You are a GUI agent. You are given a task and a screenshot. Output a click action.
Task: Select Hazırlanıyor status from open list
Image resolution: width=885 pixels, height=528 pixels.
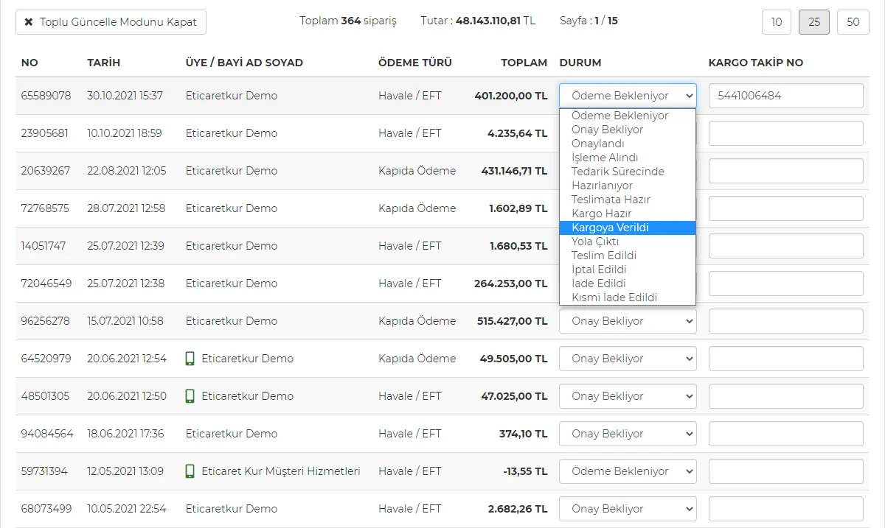pos(627,186)
